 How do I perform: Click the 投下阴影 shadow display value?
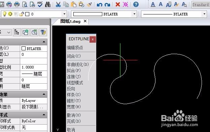point(34,107)
